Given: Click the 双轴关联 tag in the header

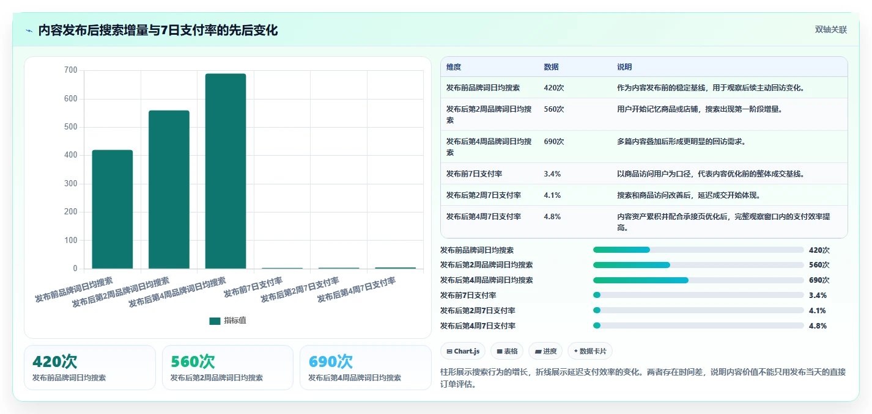Looking at the screenshot, I should pos(830,30).
